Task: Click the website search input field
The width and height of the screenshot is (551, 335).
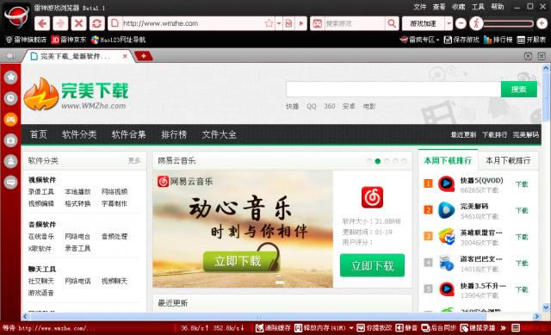Action: click(393, 90)
